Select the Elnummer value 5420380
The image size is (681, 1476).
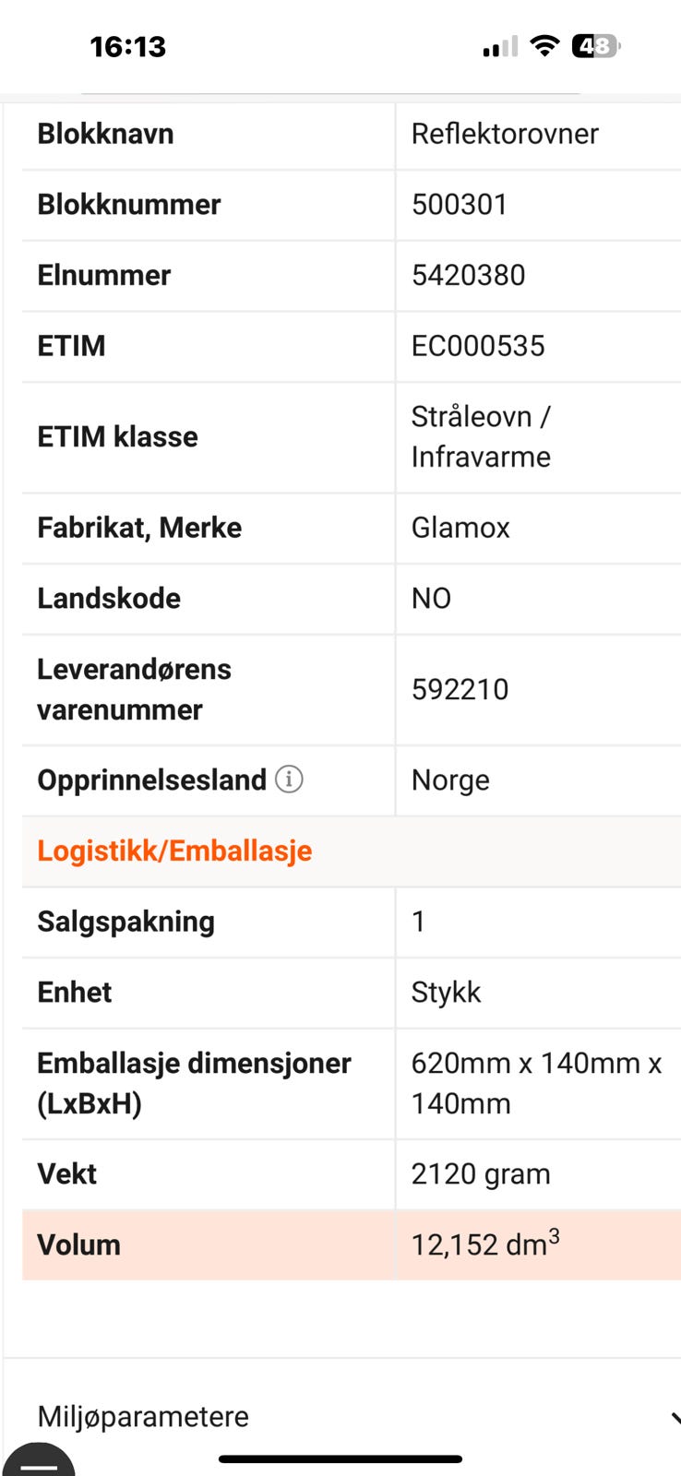pyautogui.click(x=468, y=275)
